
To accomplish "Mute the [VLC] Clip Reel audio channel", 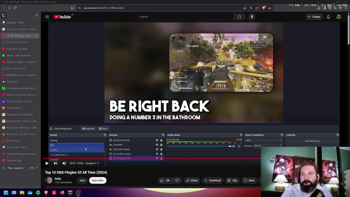I will point(234,146).
